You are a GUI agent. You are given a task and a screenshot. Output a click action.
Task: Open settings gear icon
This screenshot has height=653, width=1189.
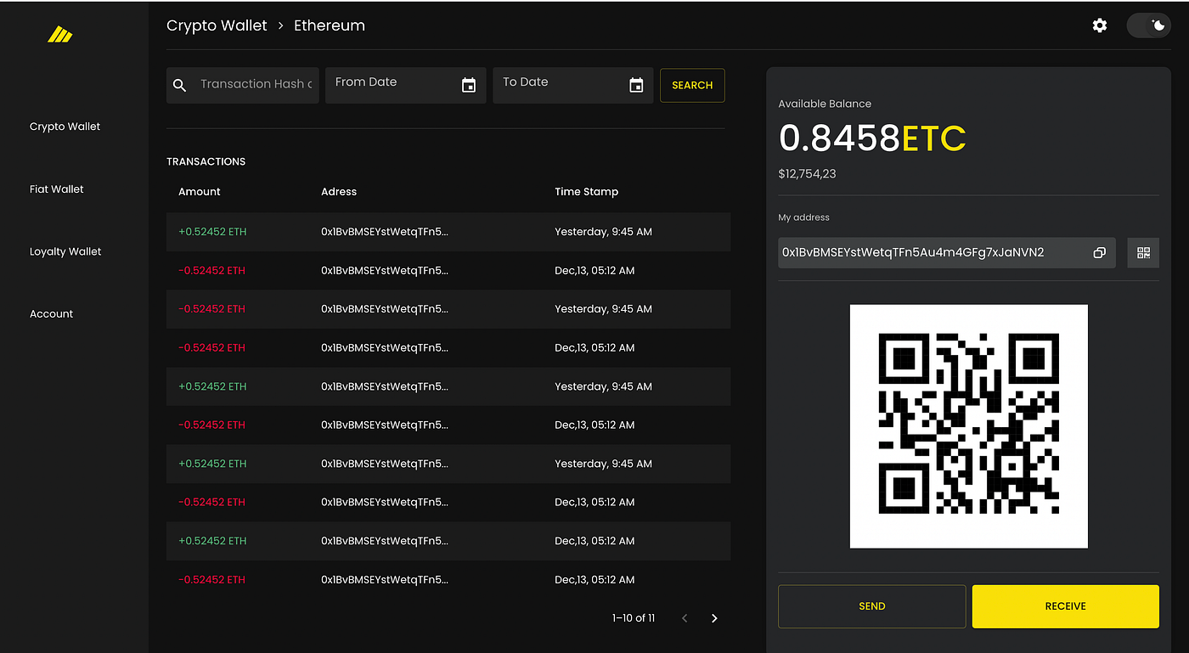point(1100,25)
